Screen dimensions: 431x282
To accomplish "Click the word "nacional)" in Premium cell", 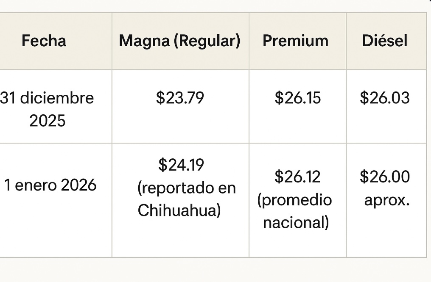I will (296, 222).
